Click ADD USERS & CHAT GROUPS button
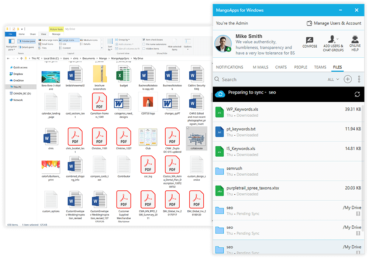This screenshot has height=258, width=369. (333, 43)
